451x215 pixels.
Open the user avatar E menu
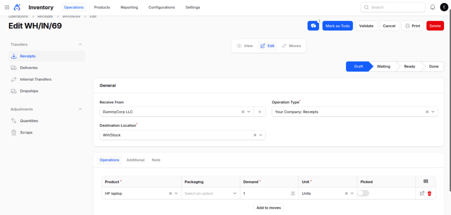coord(444,7)
